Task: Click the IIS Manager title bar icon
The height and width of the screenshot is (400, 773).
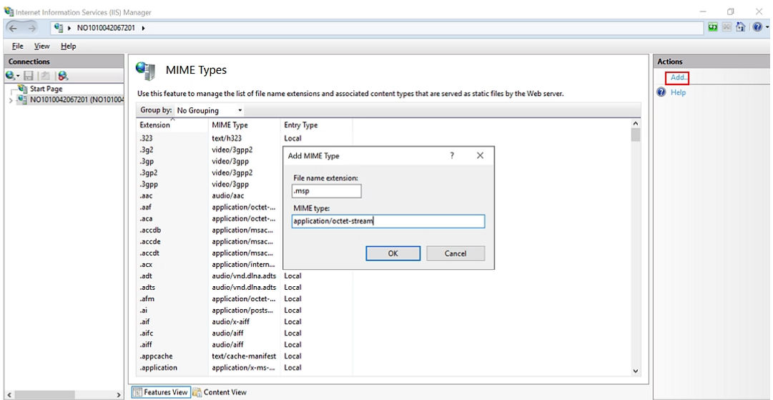Action: pos(9,11)
